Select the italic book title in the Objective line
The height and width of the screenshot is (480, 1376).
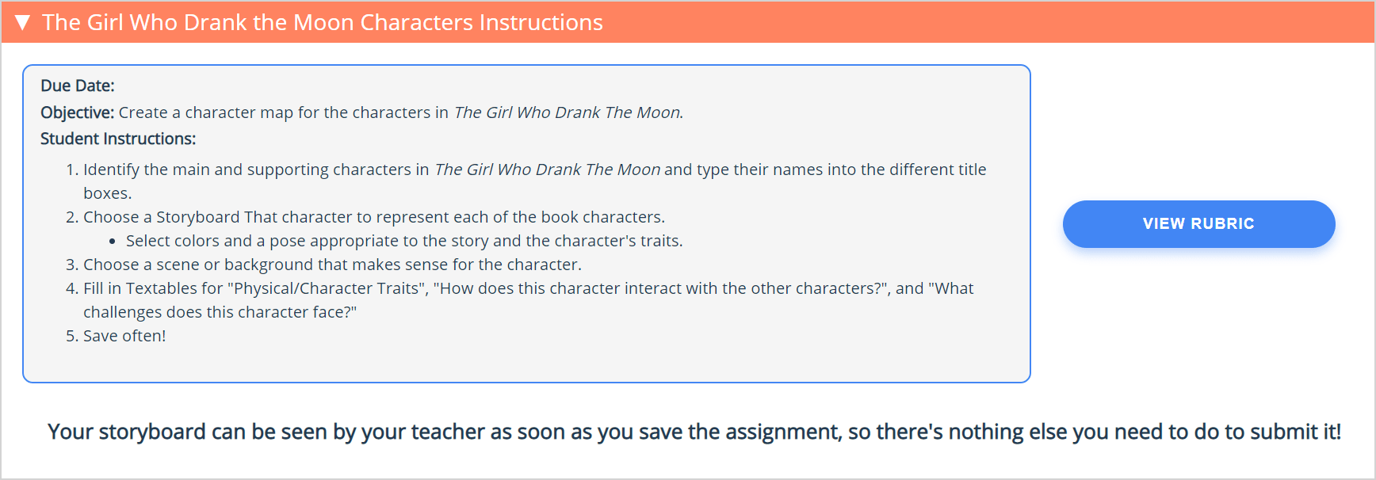tap(568, 112)
